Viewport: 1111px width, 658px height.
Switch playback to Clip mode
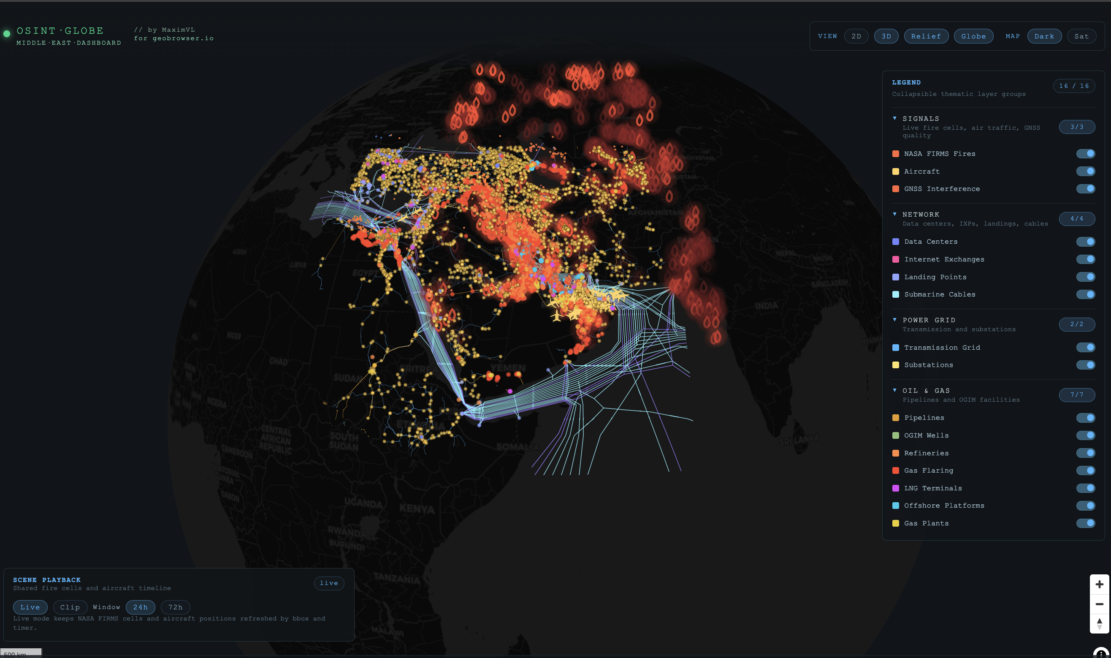click(70, 607)
